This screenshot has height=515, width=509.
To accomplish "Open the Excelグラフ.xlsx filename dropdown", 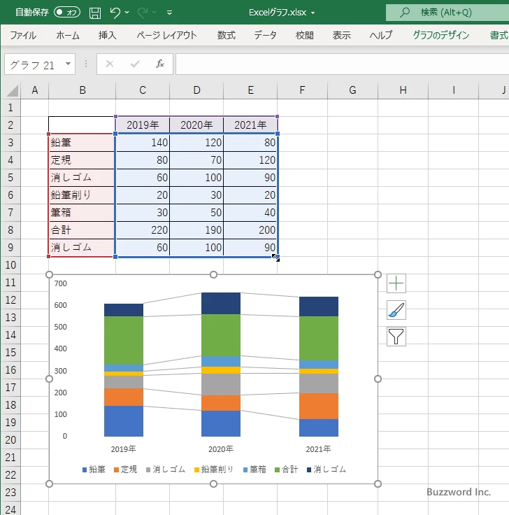I will click(x=313, y=13).
